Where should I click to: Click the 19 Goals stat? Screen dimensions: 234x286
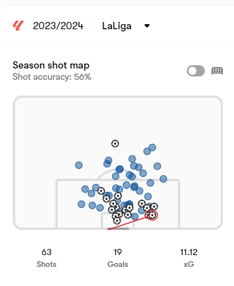tap(118, 258)
